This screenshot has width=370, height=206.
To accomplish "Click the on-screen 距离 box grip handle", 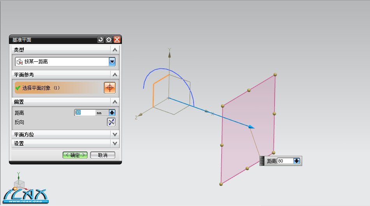I will 262,161.
